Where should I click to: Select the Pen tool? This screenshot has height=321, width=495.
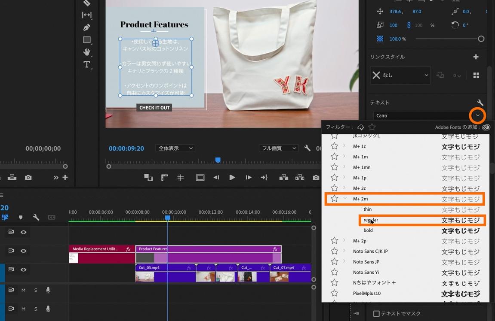(x=86, y=27)
